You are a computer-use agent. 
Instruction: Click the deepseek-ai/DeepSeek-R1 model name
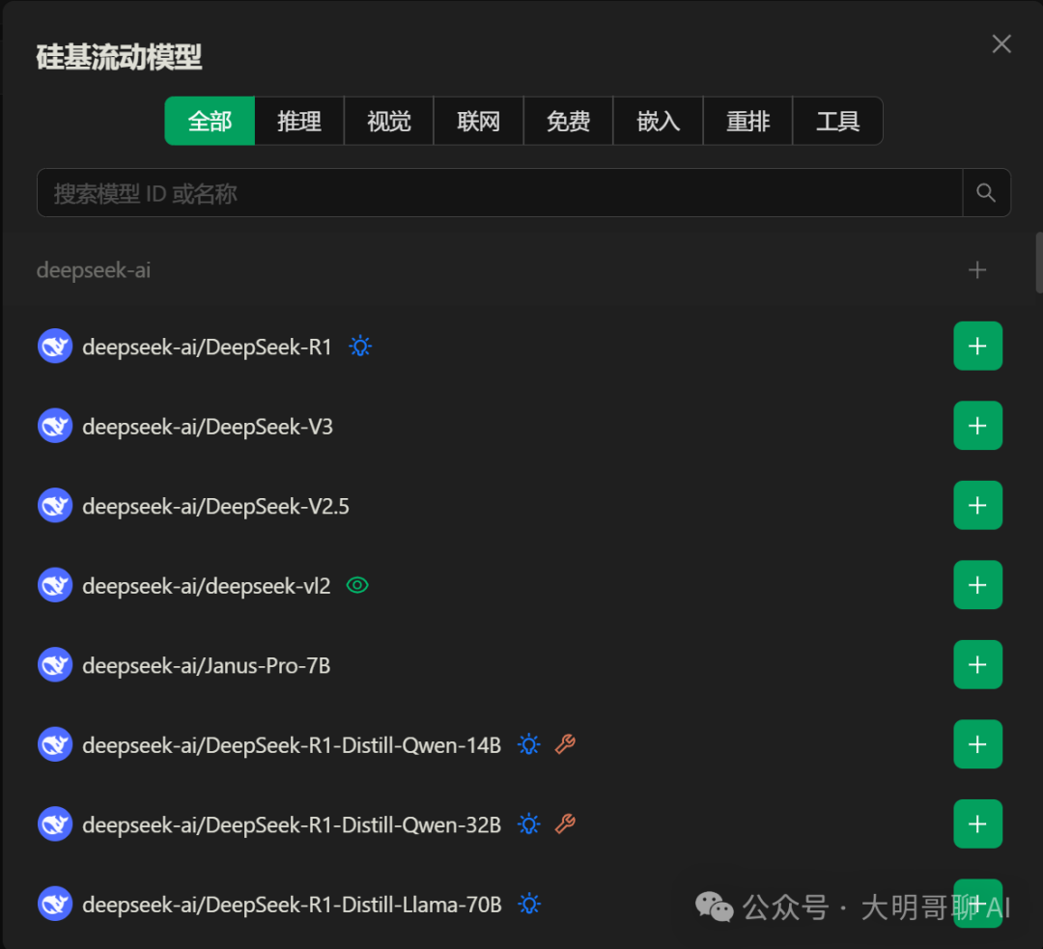(207, 347)
